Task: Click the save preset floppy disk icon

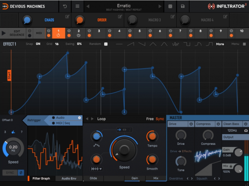Action: (182, 7)
